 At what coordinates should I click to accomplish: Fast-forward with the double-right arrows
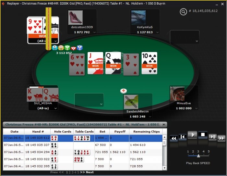coord(221,138)
